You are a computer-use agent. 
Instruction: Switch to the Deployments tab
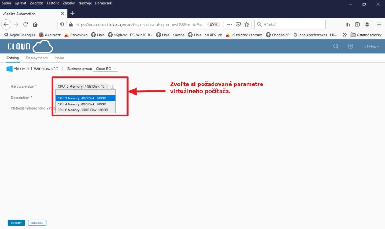pyautogui.click(x=37, y=58)
